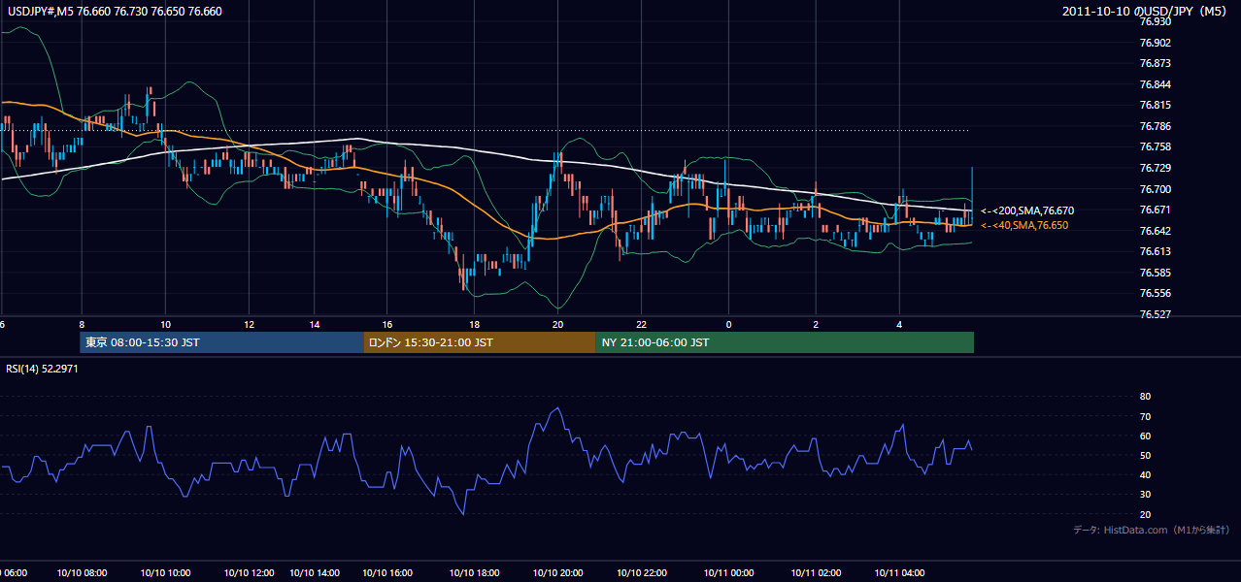Click price axis label 76.815
Screen dimensions: 1241x582
click(1156, 105)
